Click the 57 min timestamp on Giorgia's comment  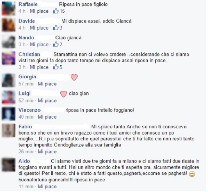pyautogui.click(x=26, y=84)
